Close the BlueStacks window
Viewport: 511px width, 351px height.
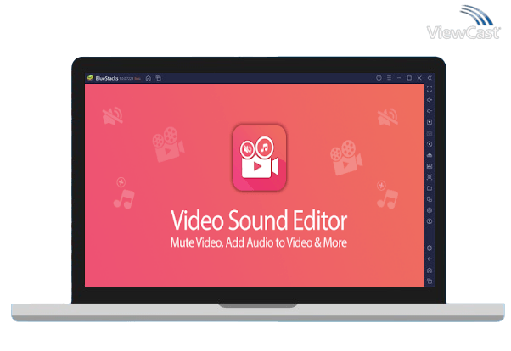click(419, 78)
